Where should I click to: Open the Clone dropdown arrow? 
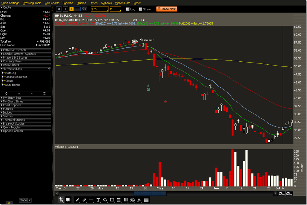tap(30, 200)
